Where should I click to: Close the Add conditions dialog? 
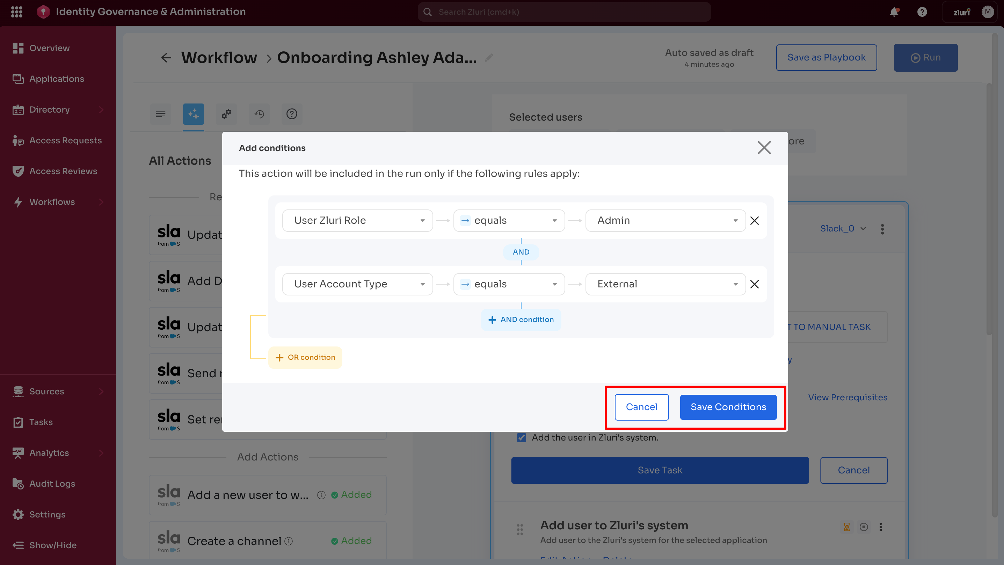pos(764,148)
